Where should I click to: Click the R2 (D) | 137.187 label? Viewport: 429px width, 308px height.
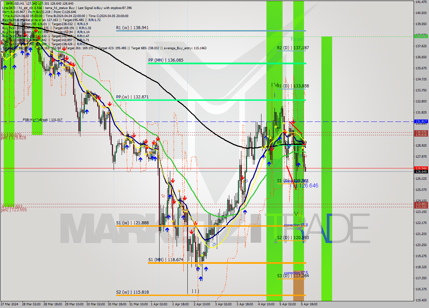pos(293,48)
